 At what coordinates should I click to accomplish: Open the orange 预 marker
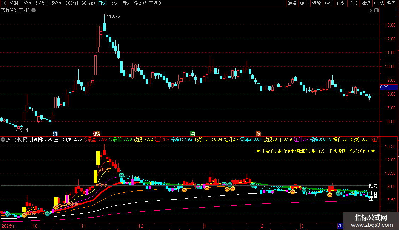[258, 134]
